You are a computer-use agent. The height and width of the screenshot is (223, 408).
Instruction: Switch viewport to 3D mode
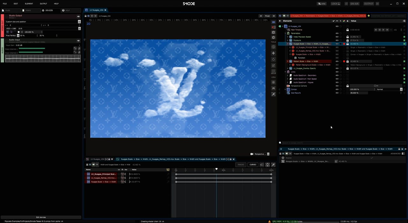273,16
